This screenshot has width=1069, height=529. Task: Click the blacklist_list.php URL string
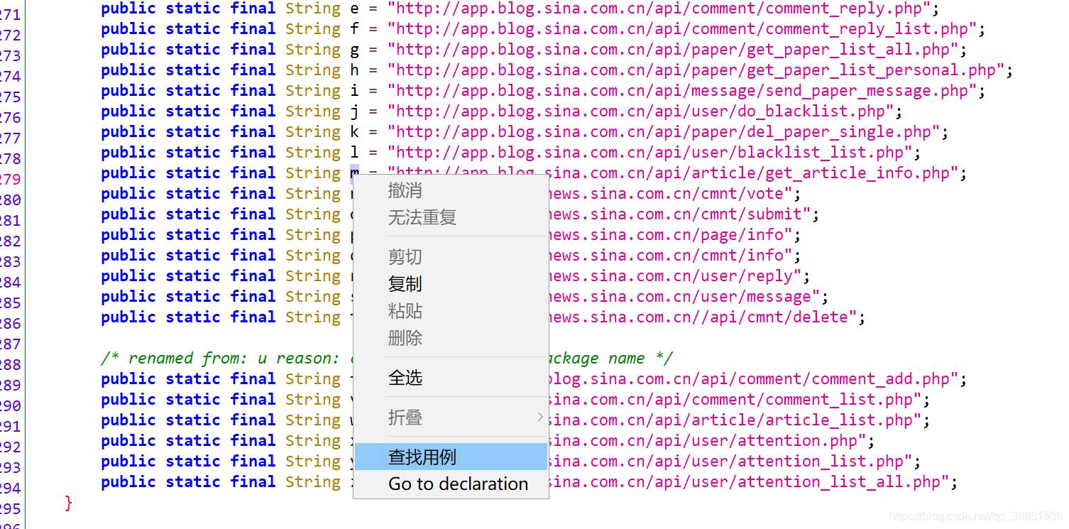point(649,153)
